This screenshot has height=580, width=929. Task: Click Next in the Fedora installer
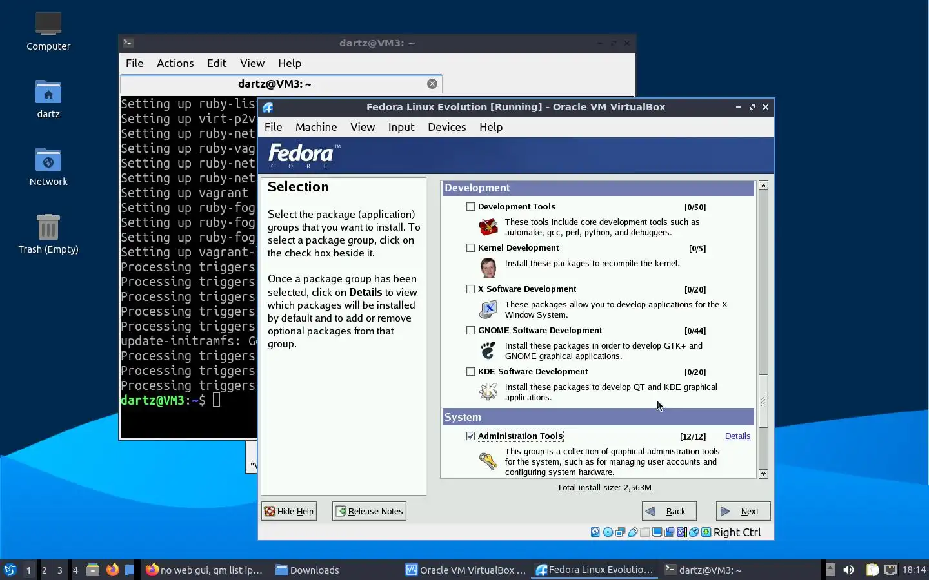pos(743,511)
